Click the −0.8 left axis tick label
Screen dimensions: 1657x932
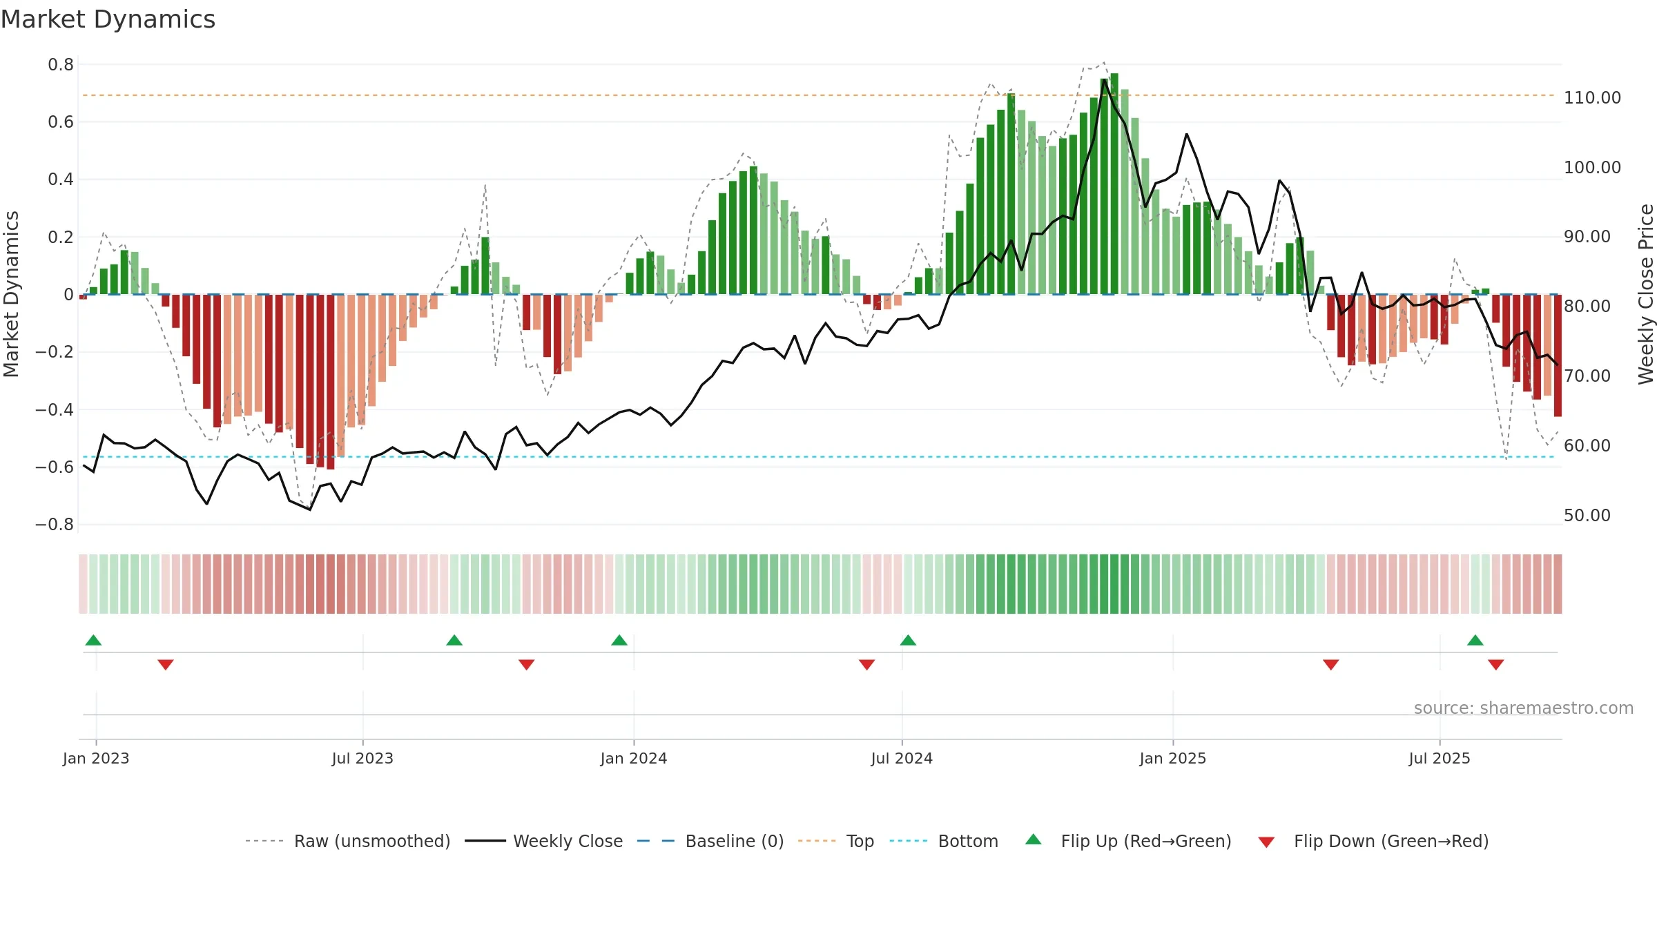click(55, 525)
